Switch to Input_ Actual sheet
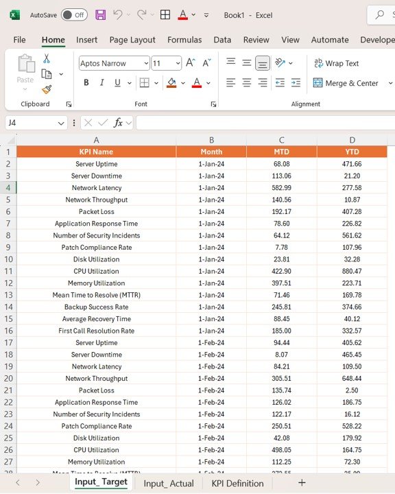The width and height of the screenshot is (395, 494). point(169,483)
